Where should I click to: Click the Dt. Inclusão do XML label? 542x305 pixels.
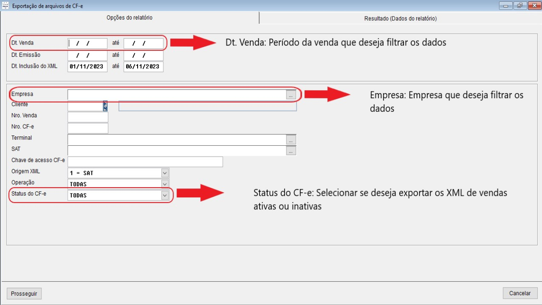click(x=34, y=66)
